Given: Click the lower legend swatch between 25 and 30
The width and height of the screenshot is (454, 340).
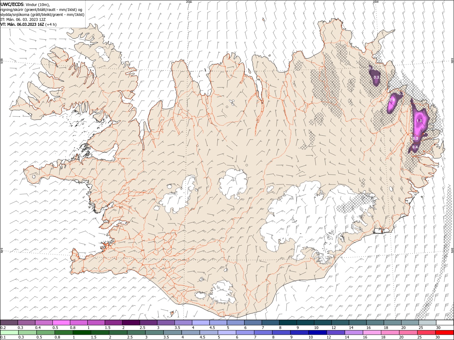Looking at the screenshot, I should (x=426, y=332).
